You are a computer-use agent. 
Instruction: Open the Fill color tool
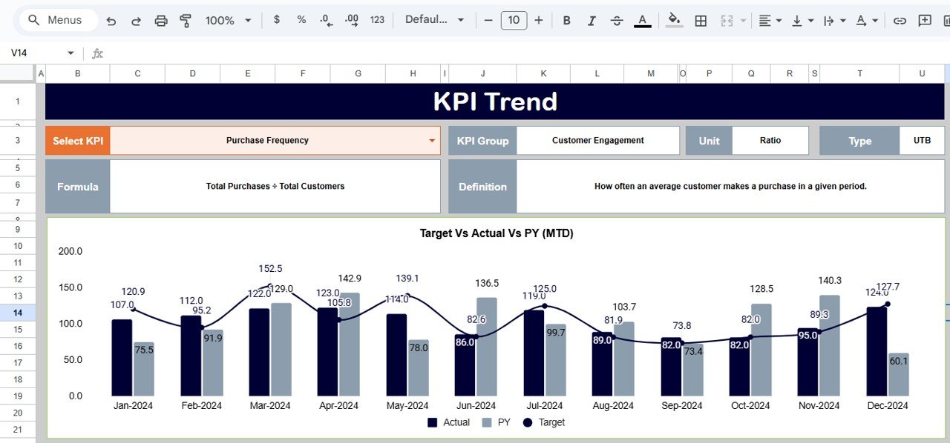coord(672,20)
